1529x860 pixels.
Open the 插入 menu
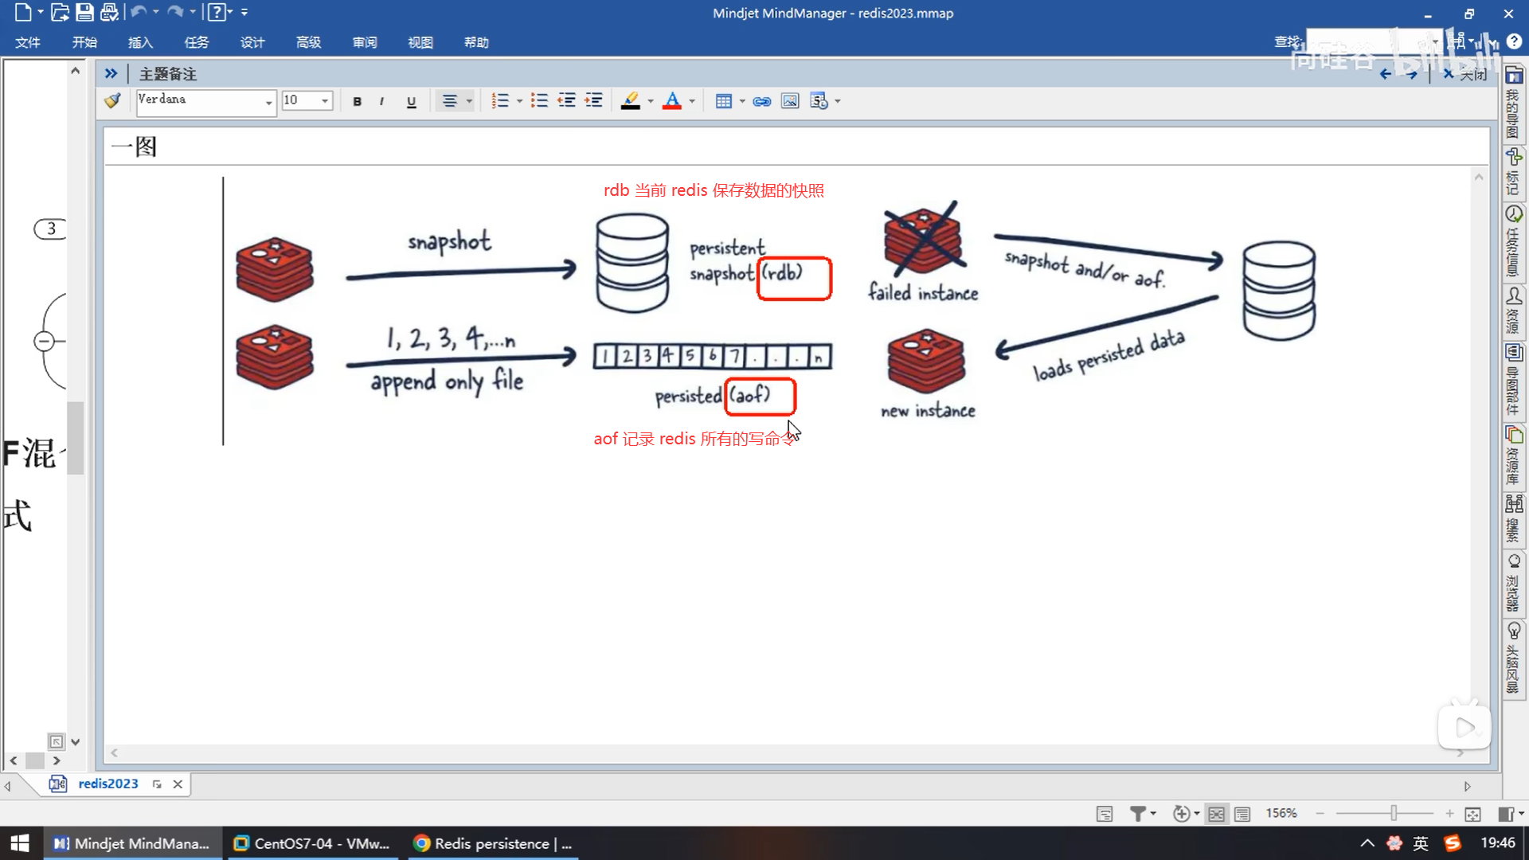pyautogui.click(x=140, y=42)
